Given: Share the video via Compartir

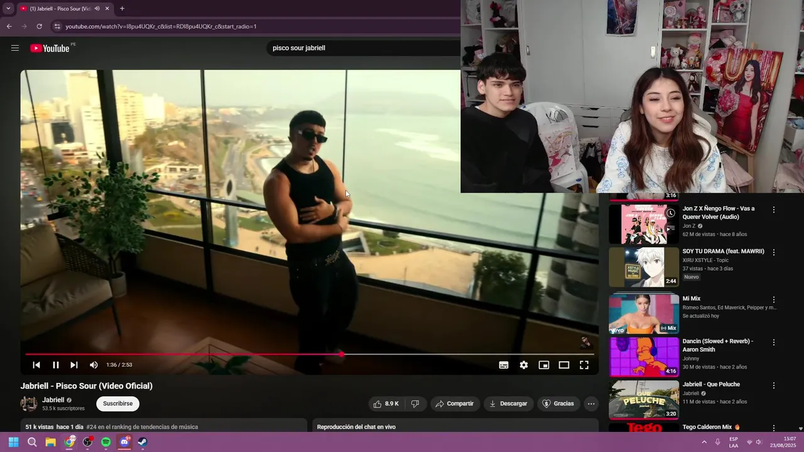Looking at the screenshot, I should (455, 404).
